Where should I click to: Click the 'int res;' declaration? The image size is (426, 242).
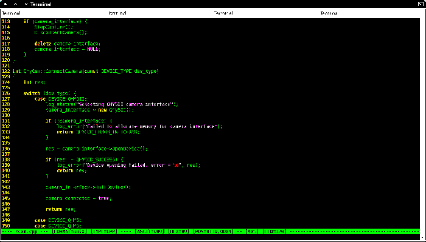tap(34, 82)
